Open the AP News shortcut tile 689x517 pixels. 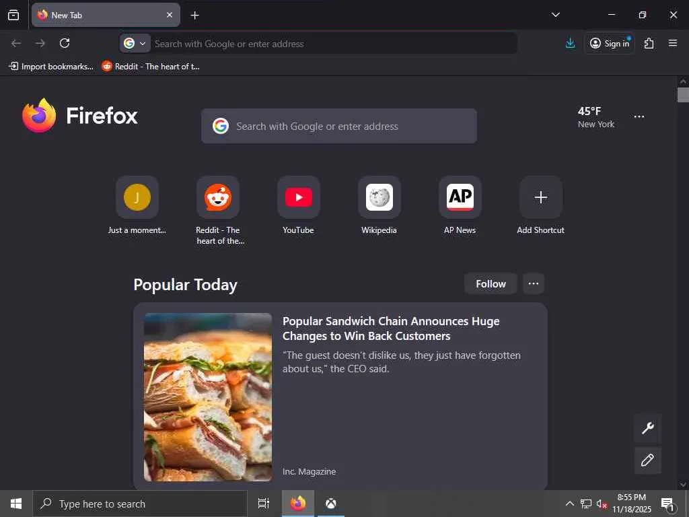(x=460, y=205)
